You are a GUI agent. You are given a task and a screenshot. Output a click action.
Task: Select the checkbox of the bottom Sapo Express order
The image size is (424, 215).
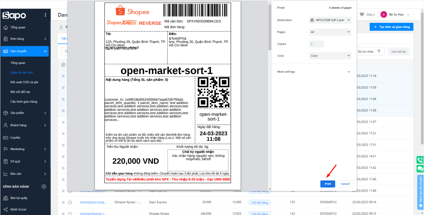70,202
